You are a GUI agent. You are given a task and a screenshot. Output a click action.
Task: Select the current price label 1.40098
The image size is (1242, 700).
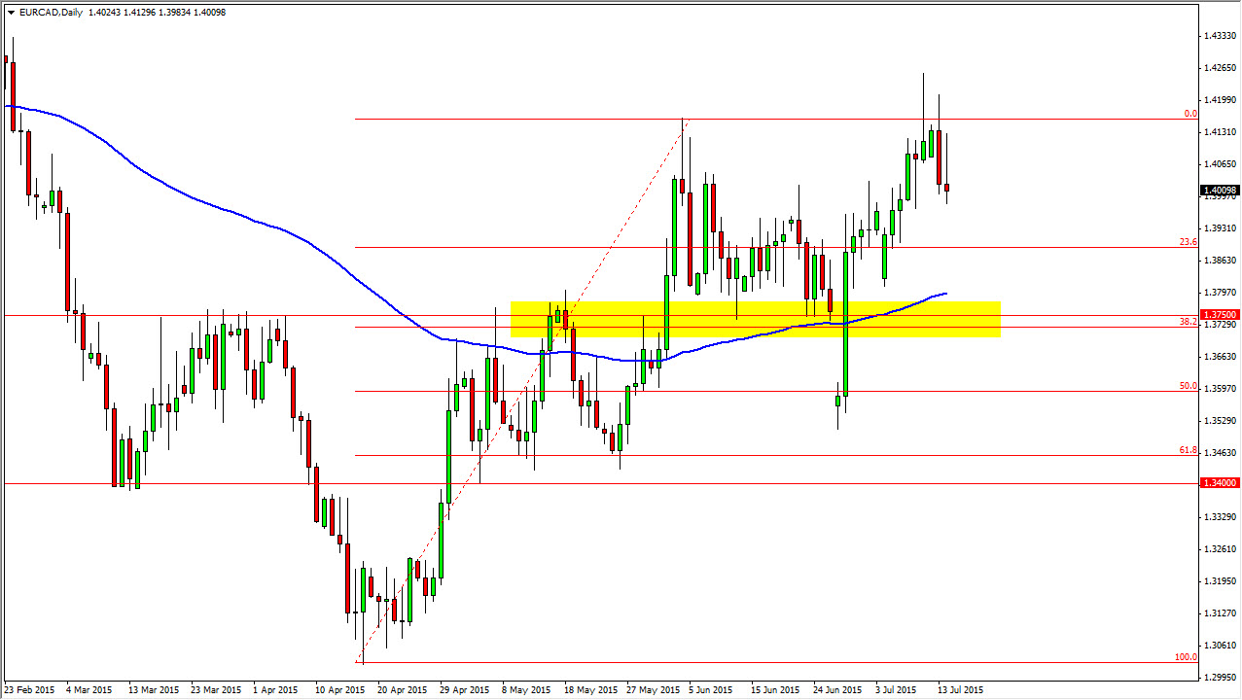(x=1220, y=191)
